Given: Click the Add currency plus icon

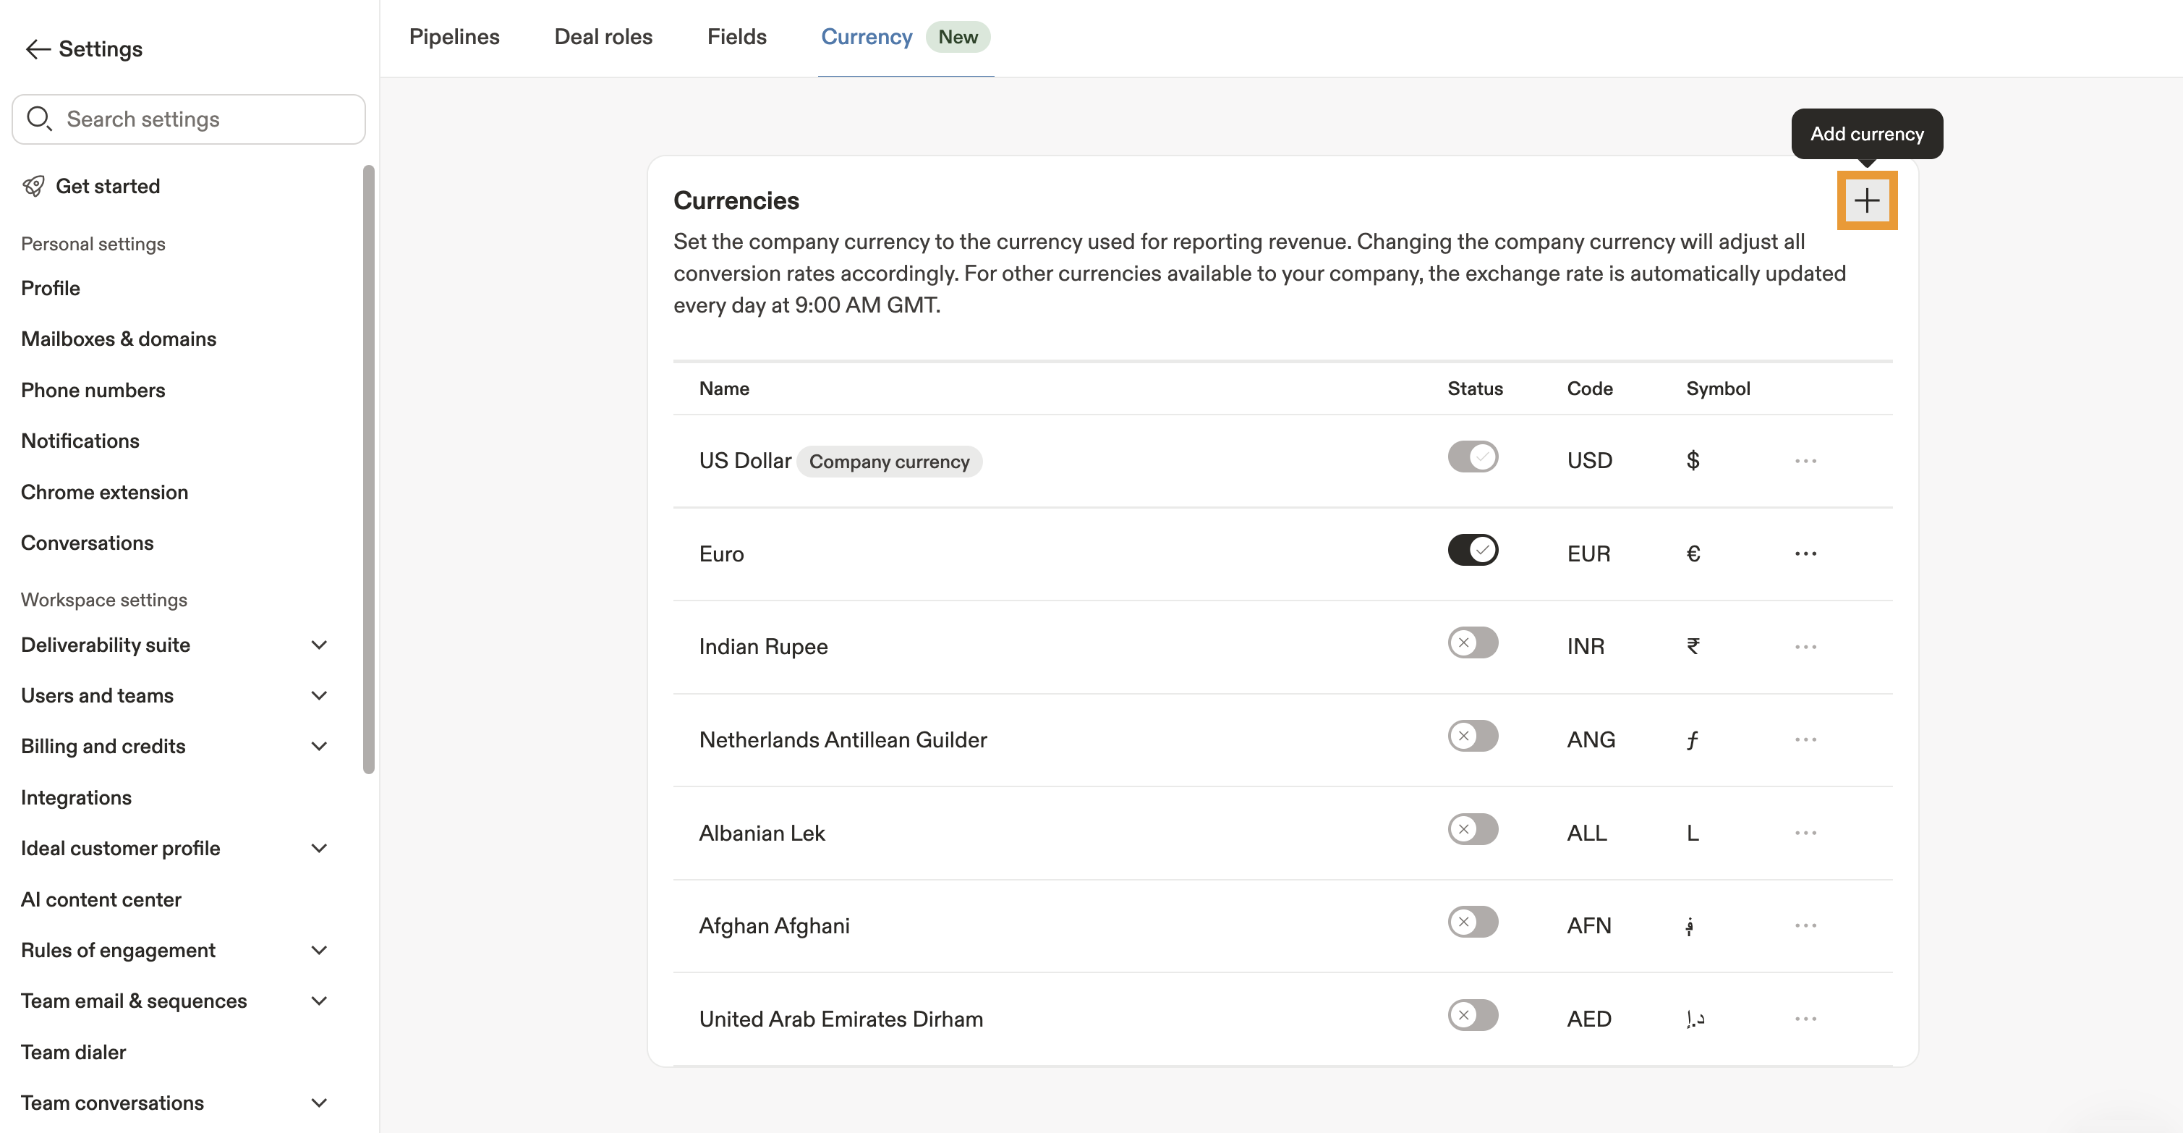Looking at the screenshot, I should point(1866,201).
